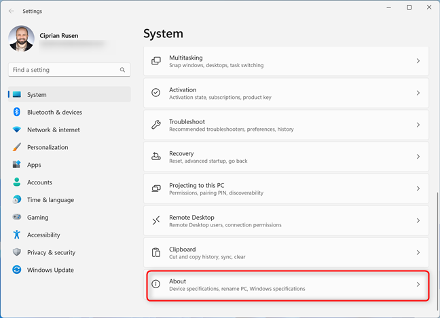The width and height of the screenshot is (440, 318).
Task: Click the search magnifier icon
Action: (123, 70)
